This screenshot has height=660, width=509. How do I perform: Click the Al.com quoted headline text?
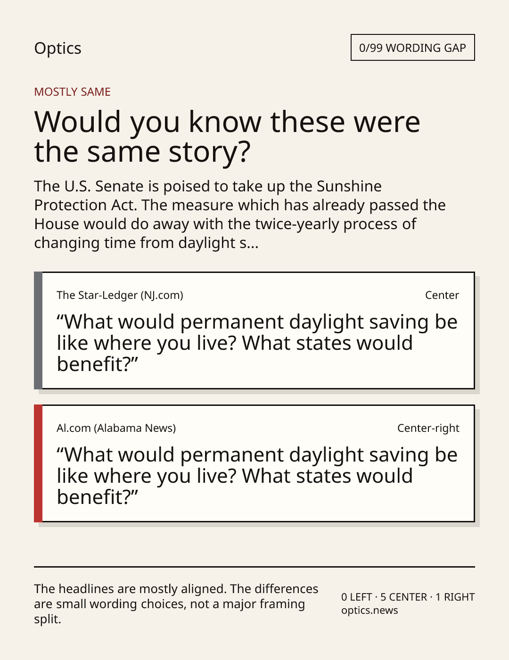click(257, 476)
